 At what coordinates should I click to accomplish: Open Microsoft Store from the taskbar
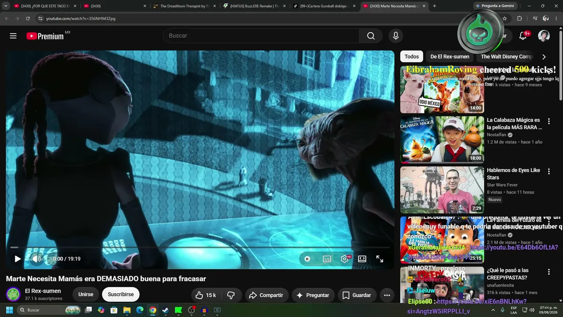tap(114, 310)
